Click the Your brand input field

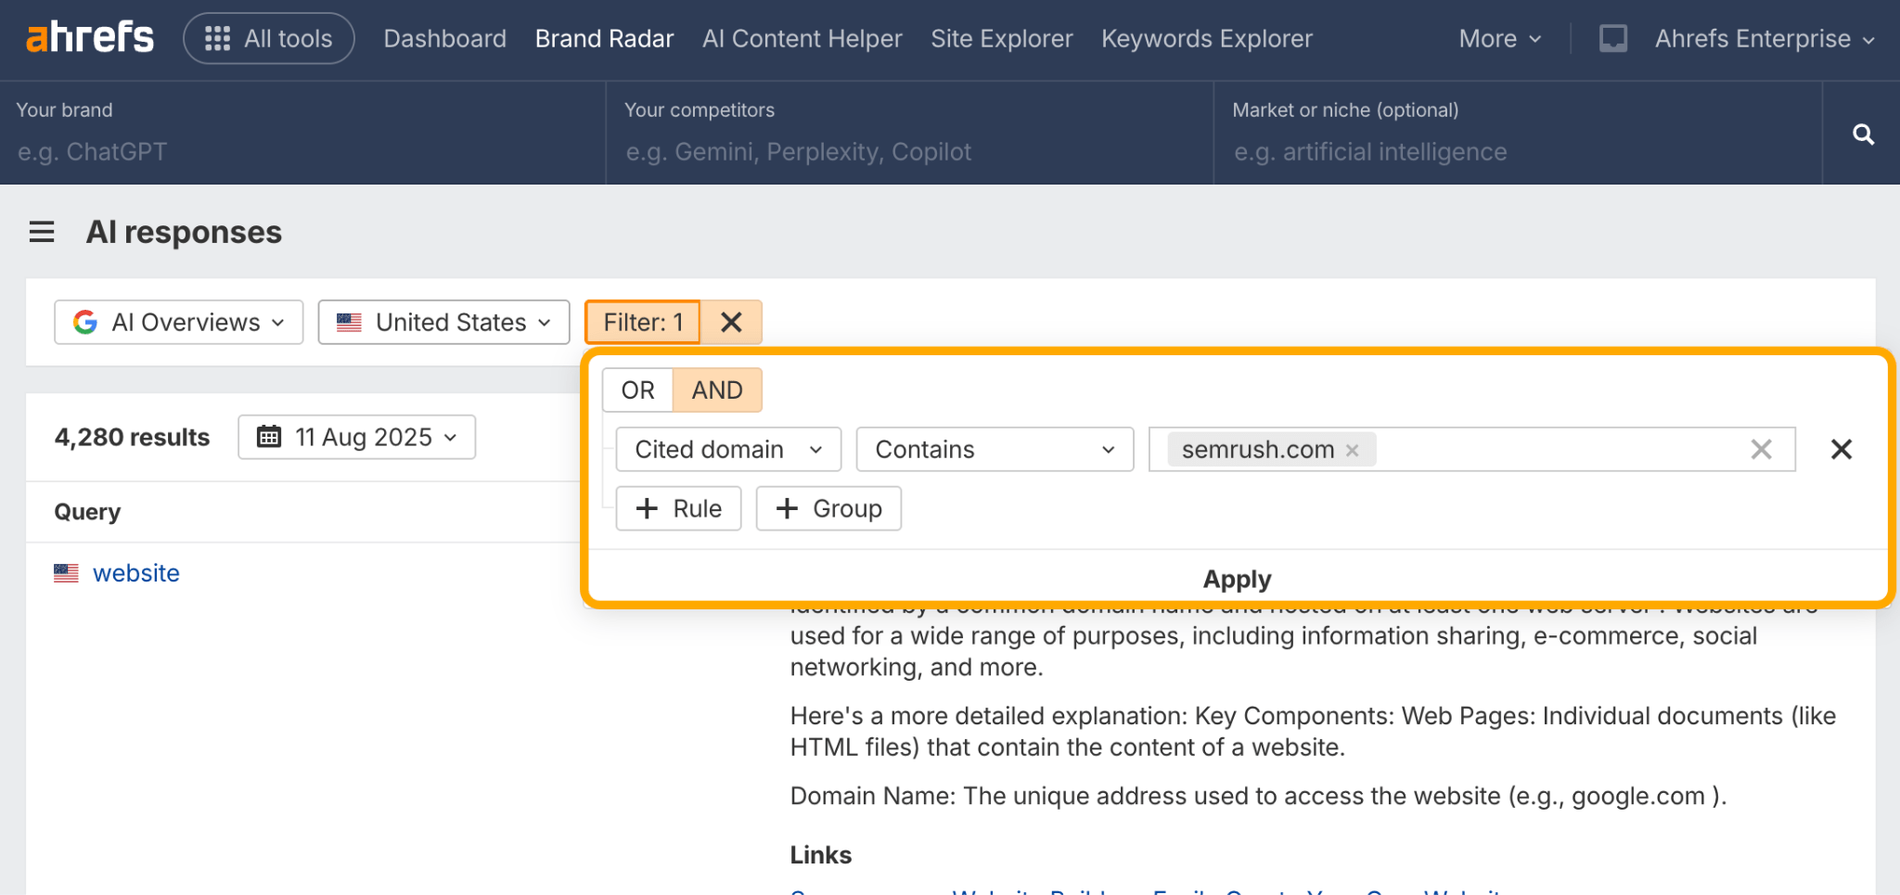point(278,151)
